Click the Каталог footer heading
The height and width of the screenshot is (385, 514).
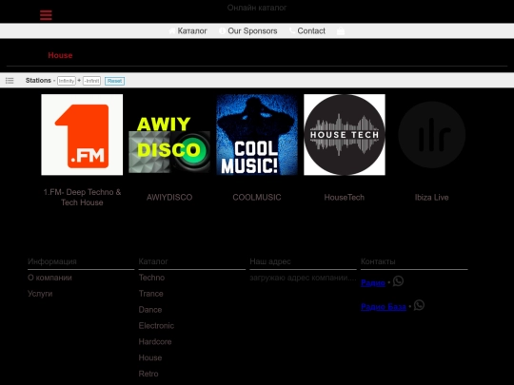point(153,261)
